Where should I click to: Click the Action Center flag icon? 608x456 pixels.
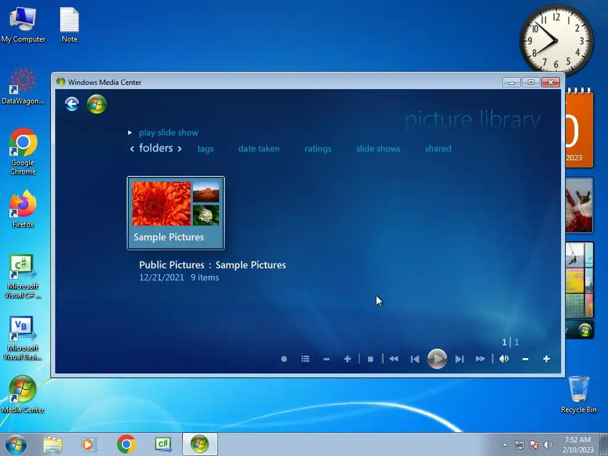(x=534, y=445)
